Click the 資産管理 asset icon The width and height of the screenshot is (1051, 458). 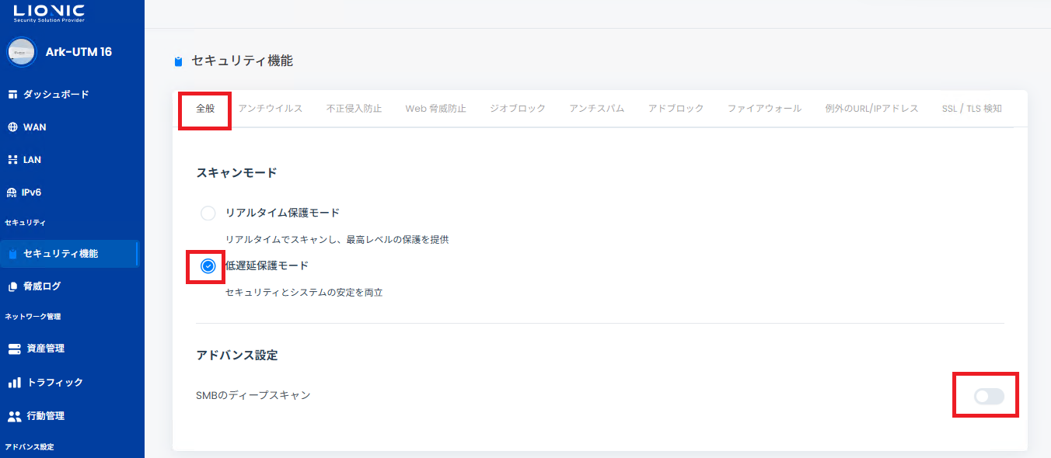pos(14,349)
